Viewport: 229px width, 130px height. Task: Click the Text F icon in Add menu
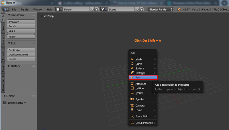click(x=132, y=77)
